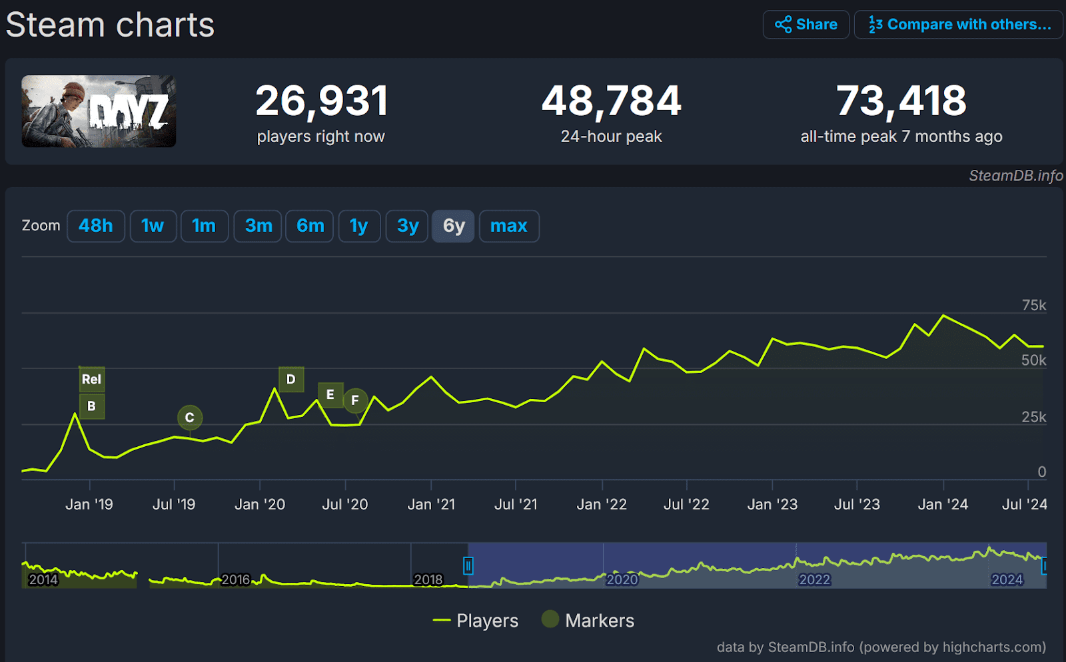Viewport: 1066px width, 662px height.
Task: Click square marker D
Action: click(291, 380)
